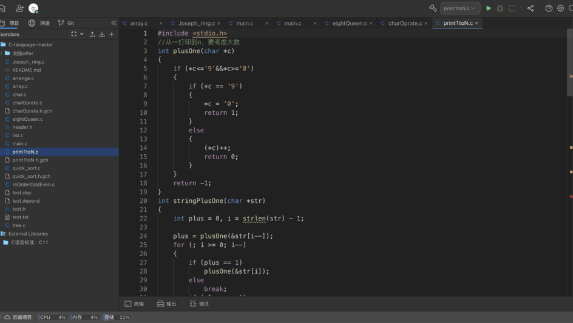Switch to the charOprate.c editor tab
Image resolution: width=573 pixels, height=323 pixels.
click(405, 23)
